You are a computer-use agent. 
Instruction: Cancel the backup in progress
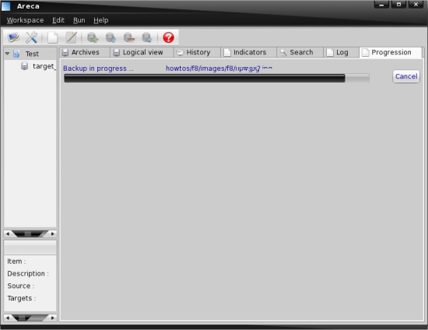pyautogui.click(x=406, y=76)
